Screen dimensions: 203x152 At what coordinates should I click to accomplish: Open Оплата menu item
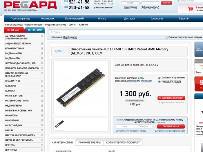pyautogui.click(x=102, y=19)
